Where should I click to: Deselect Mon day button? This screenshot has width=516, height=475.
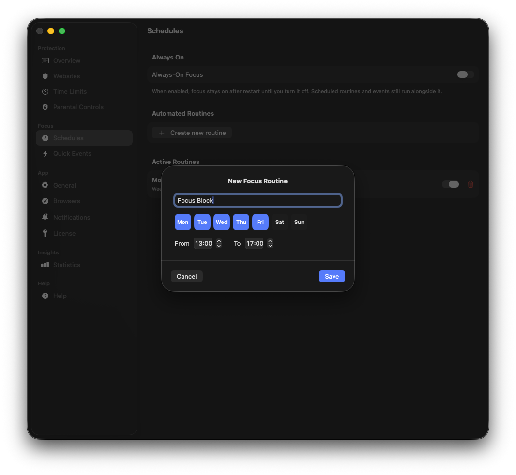(182, 222)
